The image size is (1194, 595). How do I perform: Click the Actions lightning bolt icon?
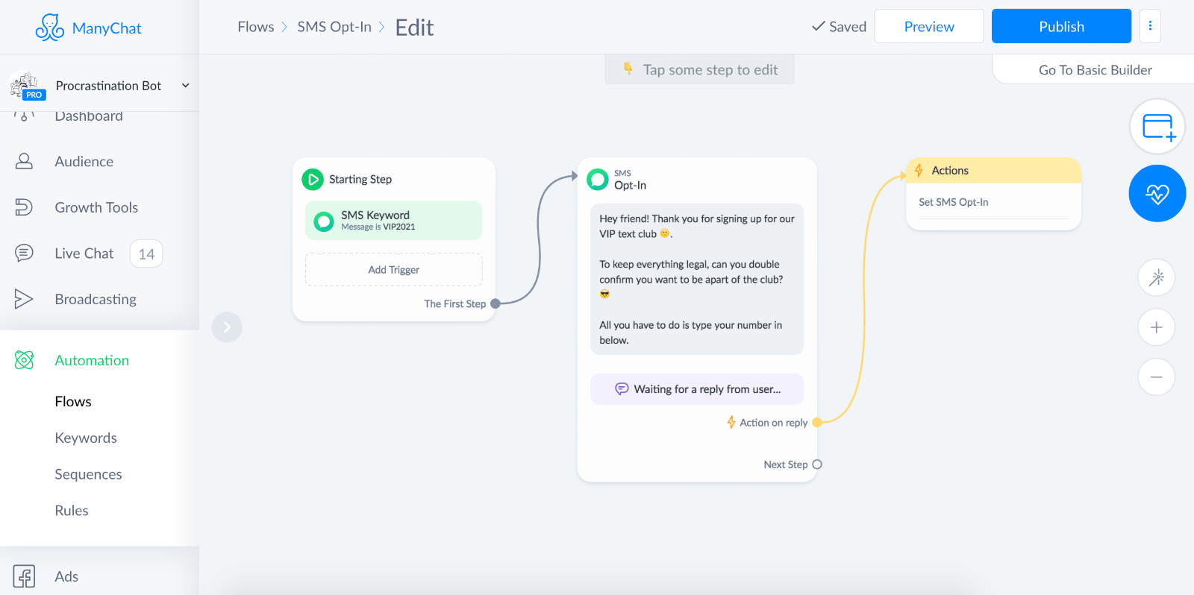pyautogui.click(x=919, y=171)
